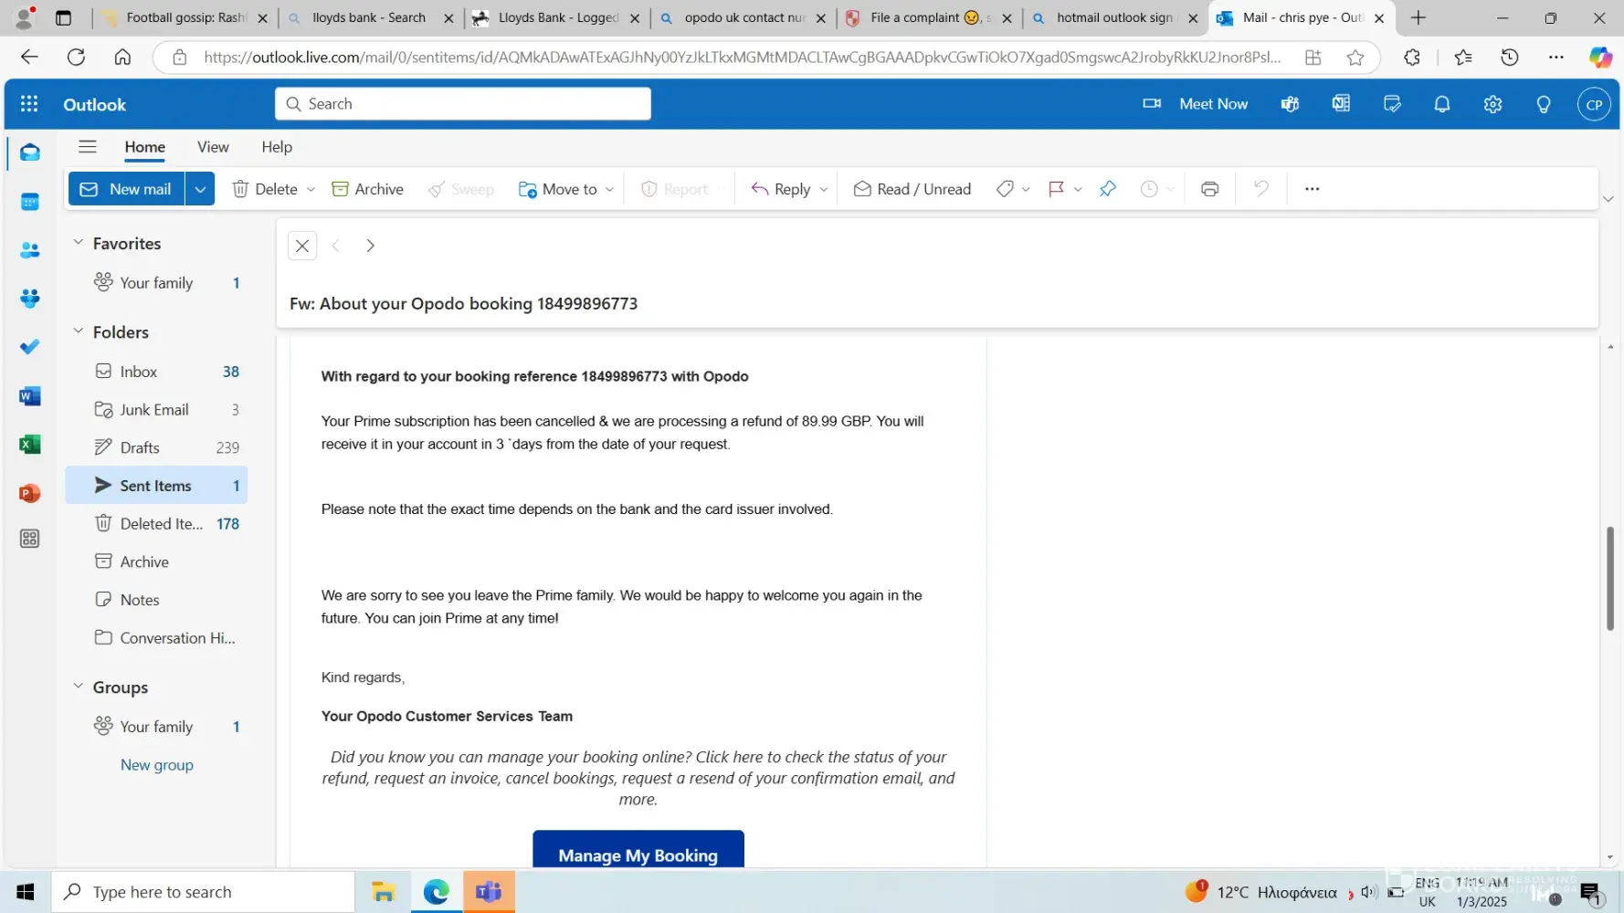Toggle the flag on this message
This screenshot has height=913, width=1624.
pos(1056,189)
